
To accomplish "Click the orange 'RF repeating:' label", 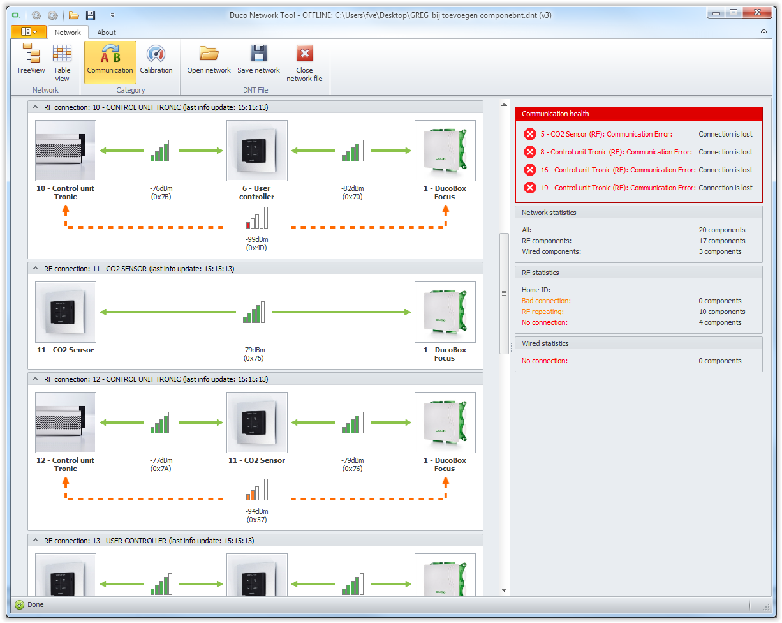I will tap(543, 311).
